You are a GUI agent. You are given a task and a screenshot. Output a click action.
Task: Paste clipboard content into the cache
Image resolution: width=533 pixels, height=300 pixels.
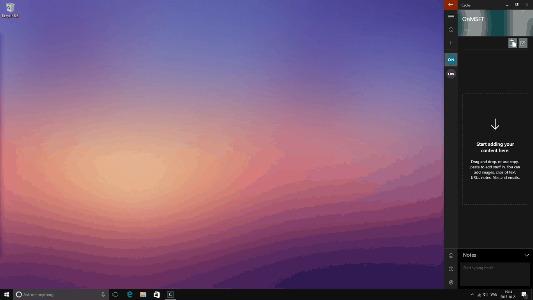[512, 43]
